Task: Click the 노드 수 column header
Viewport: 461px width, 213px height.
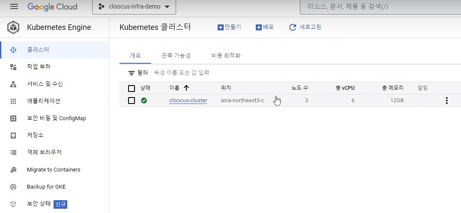Action: pos(299,88)
